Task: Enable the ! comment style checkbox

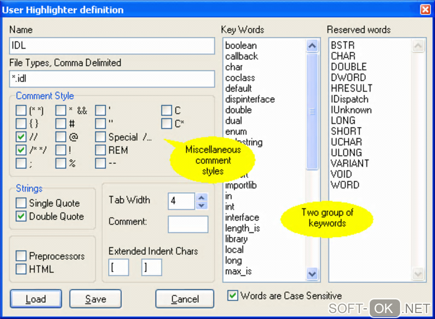Action: click(x=61, y=150)
